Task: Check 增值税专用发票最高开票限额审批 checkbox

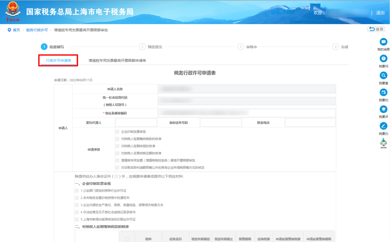Action: (x=117, y=160)
